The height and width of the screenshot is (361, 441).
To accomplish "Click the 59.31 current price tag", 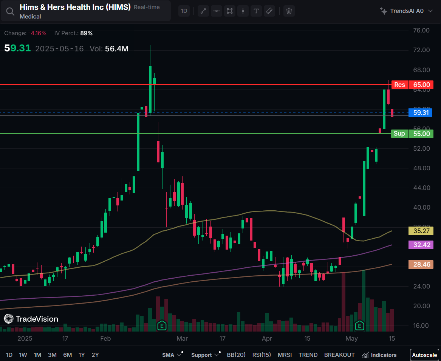I will (x=421, y=113).
